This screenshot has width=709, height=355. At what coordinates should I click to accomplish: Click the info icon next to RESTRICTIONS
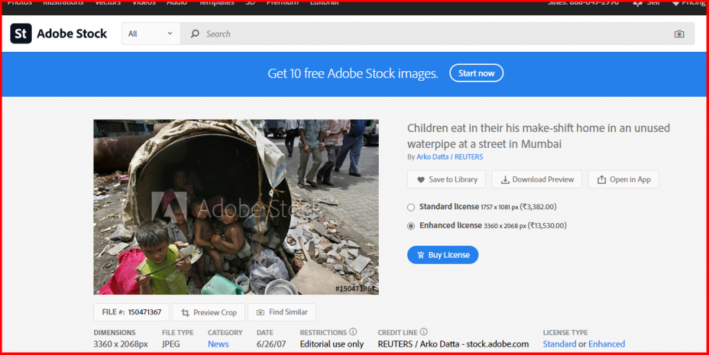(x=352, y=332)
